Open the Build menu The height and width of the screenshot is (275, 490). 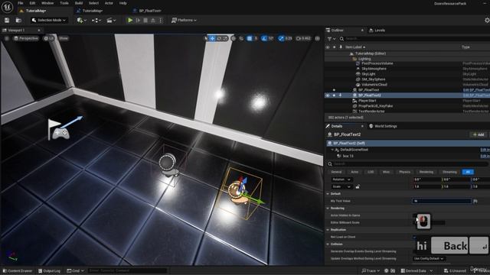[x=79, y=3]
